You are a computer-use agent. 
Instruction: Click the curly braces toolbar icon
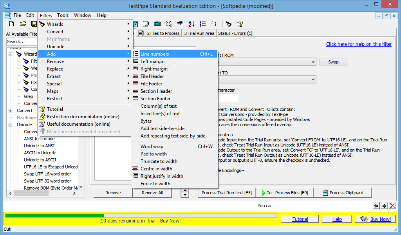coord(214,24)
